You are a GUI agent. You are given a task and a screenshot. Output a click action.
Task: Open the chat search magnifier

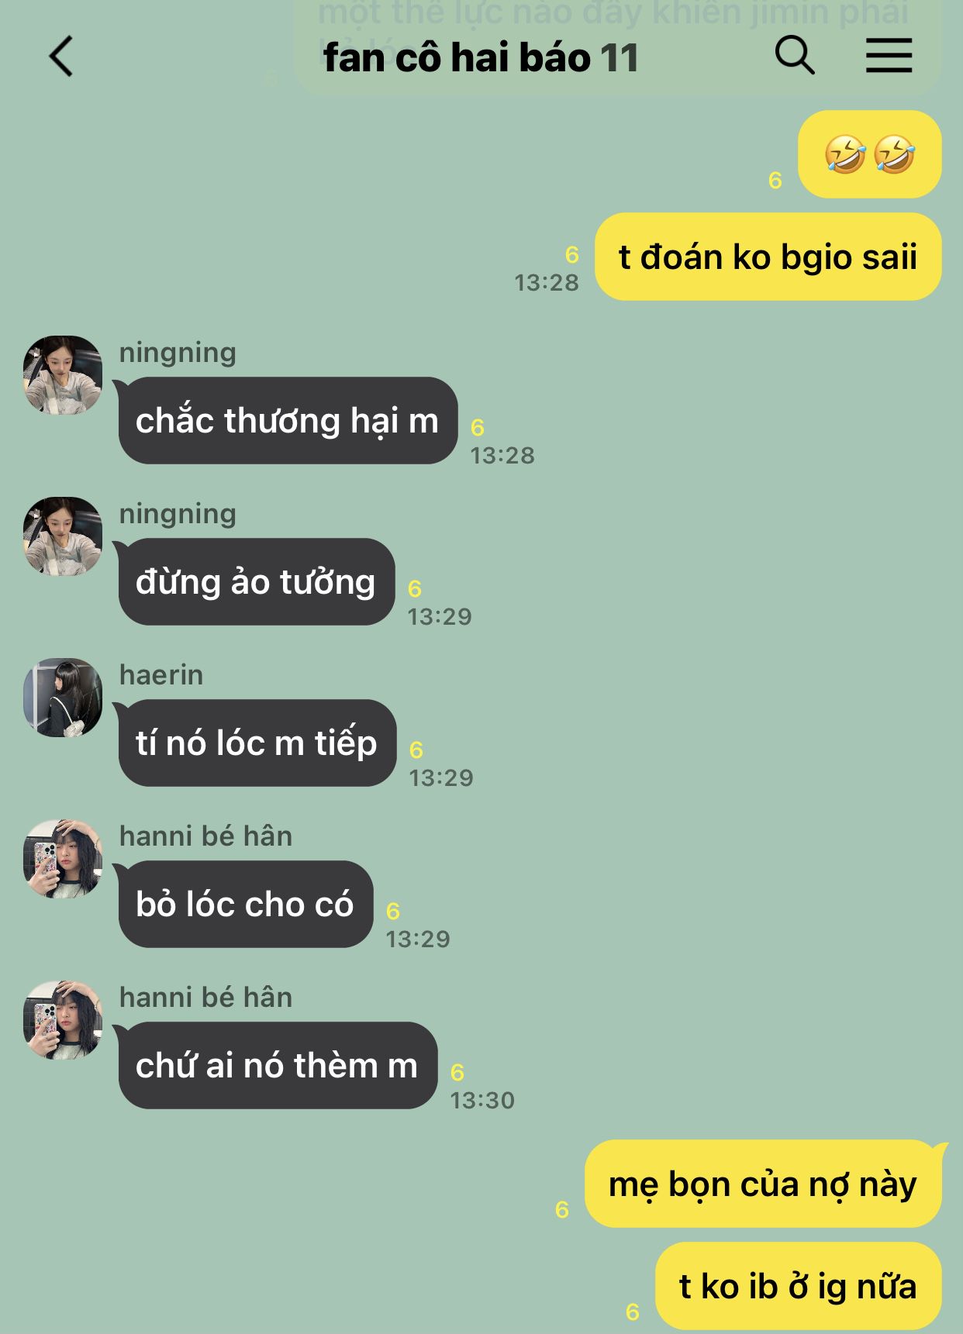pos(795,56)
